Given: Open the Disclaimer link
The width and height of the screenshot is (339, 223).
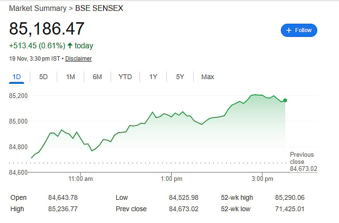Looking at the screenshot, I should [x=78, y=59].
